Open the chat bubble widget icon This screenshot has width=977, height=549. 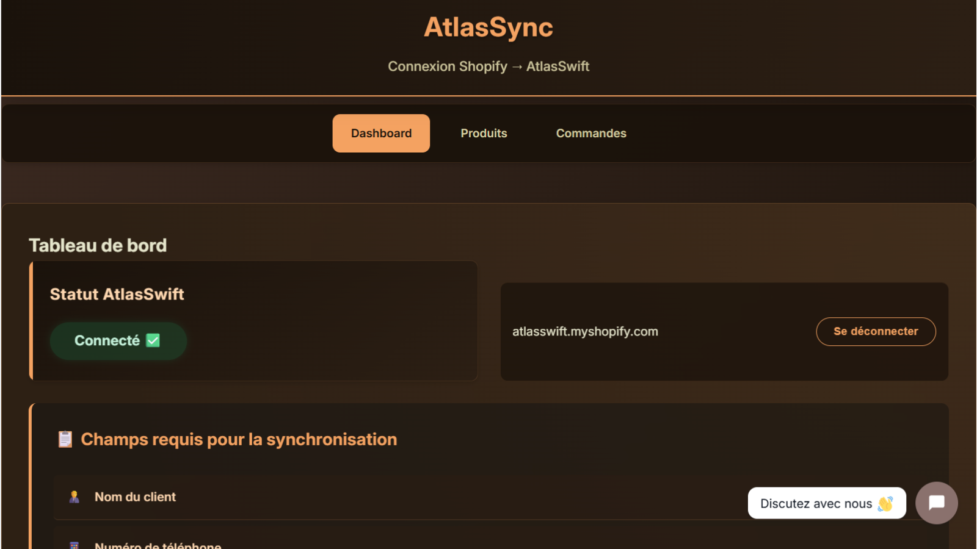(x=936, y=503)
